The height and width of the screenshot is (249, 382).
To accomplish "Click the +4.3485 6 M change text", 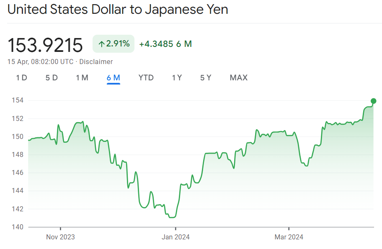I will [x=165, y=44].
